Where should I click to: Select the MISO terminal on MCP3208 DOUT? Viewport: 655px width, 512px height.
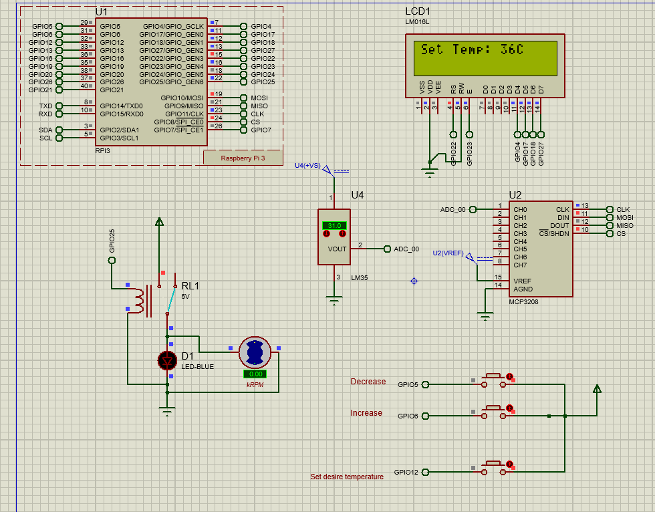tap(610, 225)
